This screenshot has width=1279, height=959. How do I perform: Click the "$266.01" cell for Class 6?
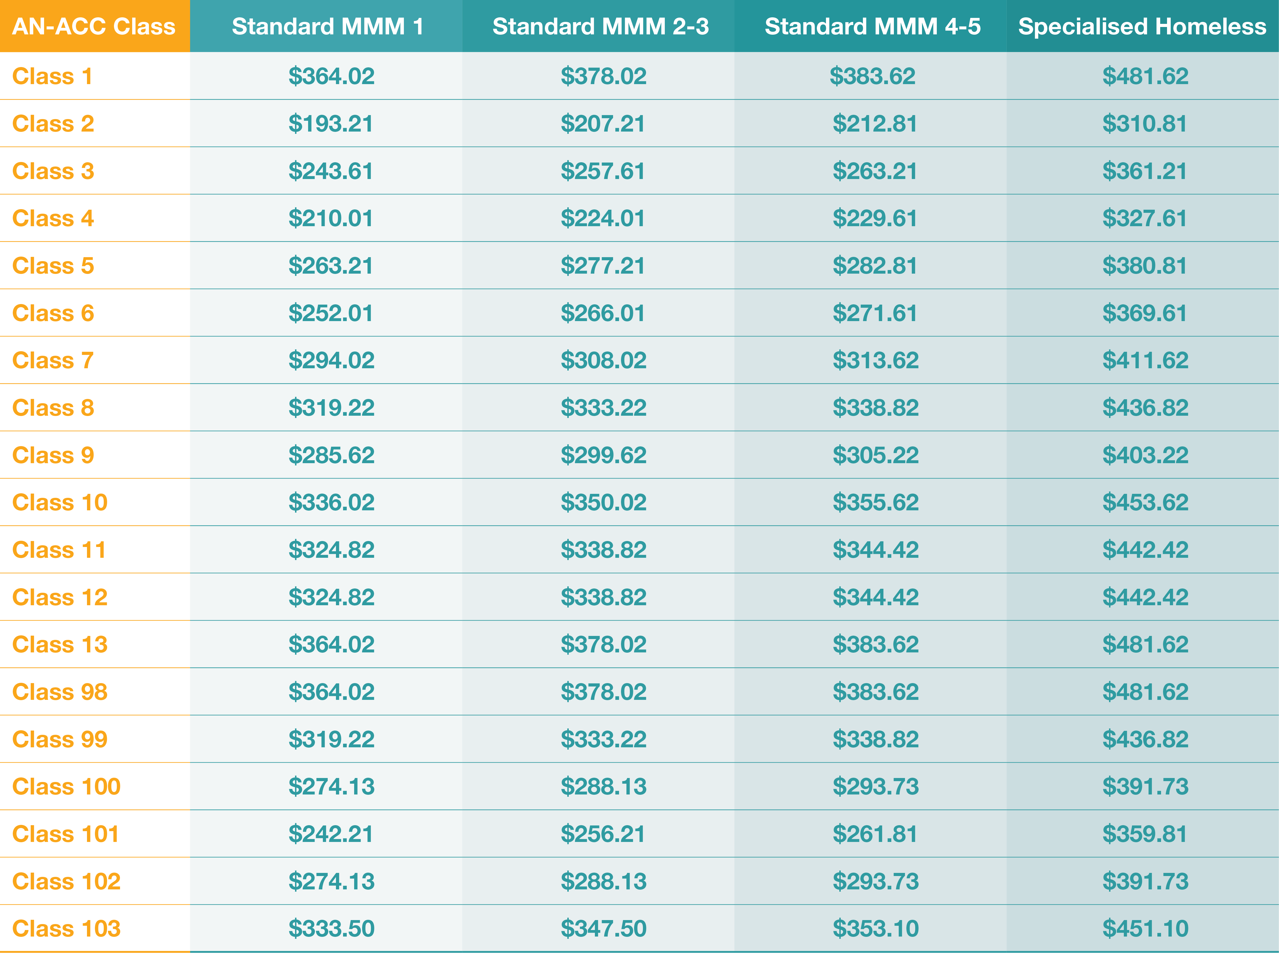(x=603, y=313)
